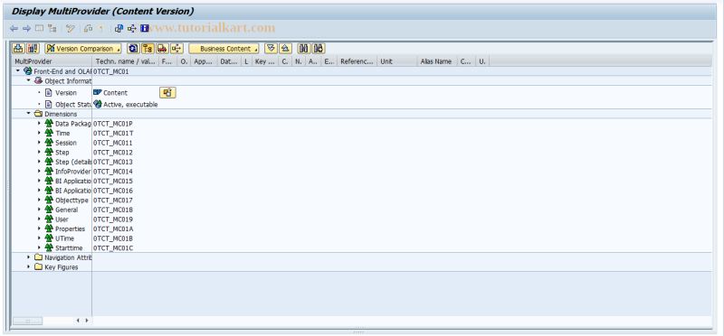Click the back arrow in the application toolbar
The width and height of the screenshot is (724, 336).
[14, 29]
